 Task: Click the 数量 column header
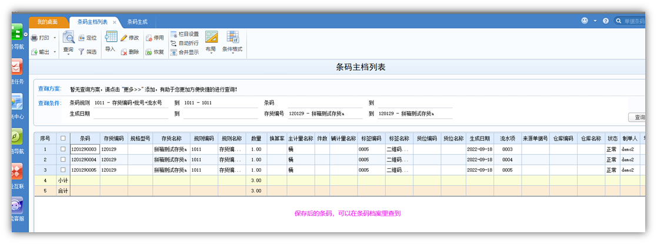point(256,138)
